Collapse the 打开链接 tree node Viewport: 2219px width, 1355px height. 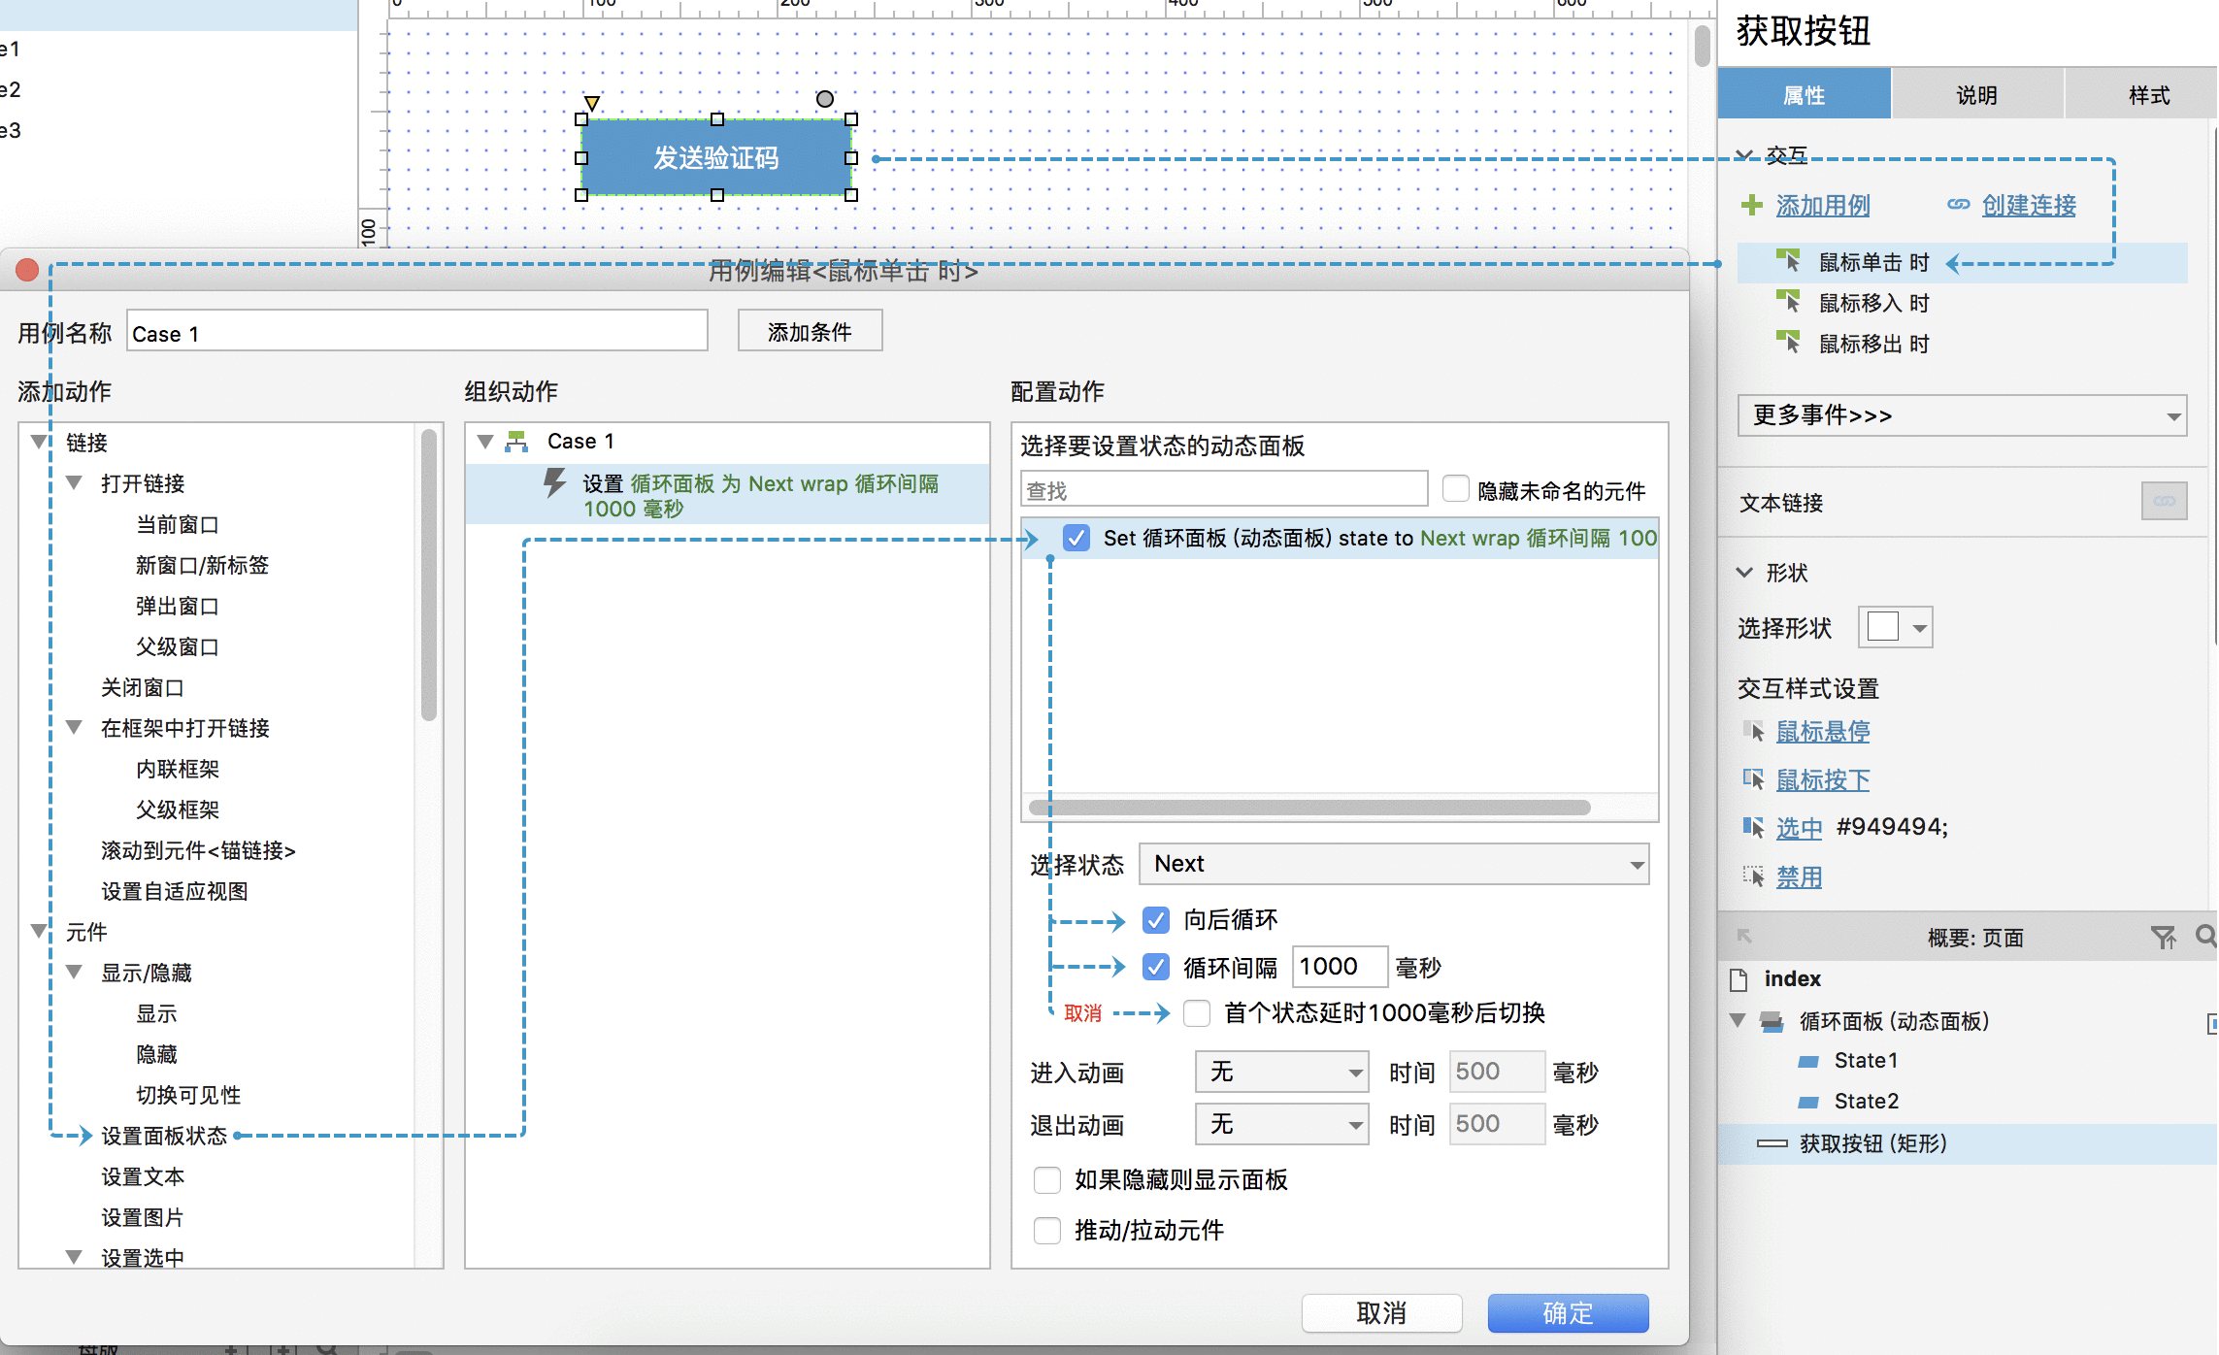(x=74, y=482)
